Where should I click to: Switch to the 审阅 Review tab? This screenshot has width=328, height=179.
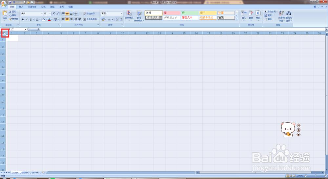61,7
